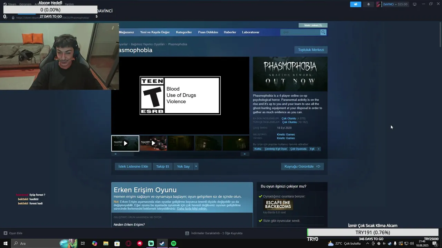Click Kuyruğu Görüntüle queue button
Image resolution: width=442 pixels, height=248 pixels.
tap(302, 166)
